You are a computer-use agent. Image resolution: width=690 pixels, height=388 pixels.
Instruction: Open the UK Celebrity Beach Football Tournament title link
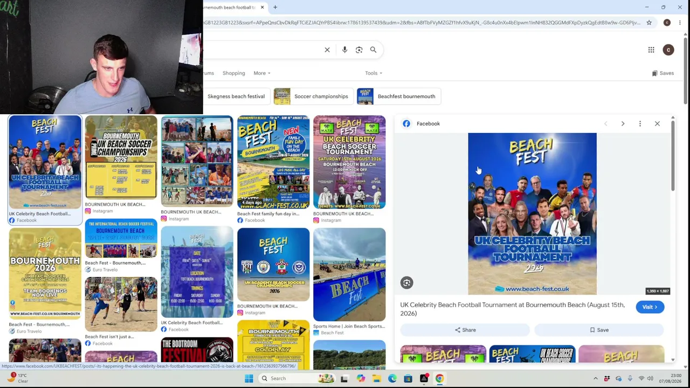click(x=512, y=309)
